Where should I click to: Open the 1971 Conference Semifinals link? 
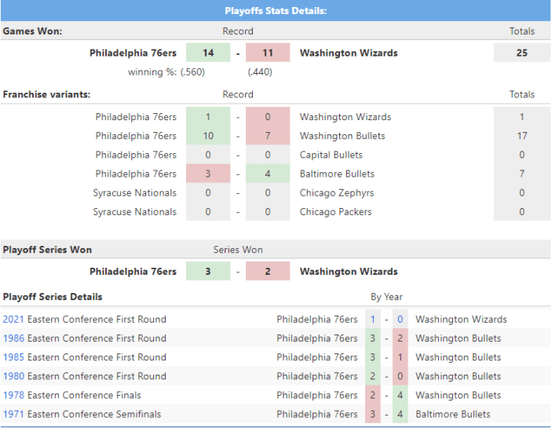coord(13,414)
